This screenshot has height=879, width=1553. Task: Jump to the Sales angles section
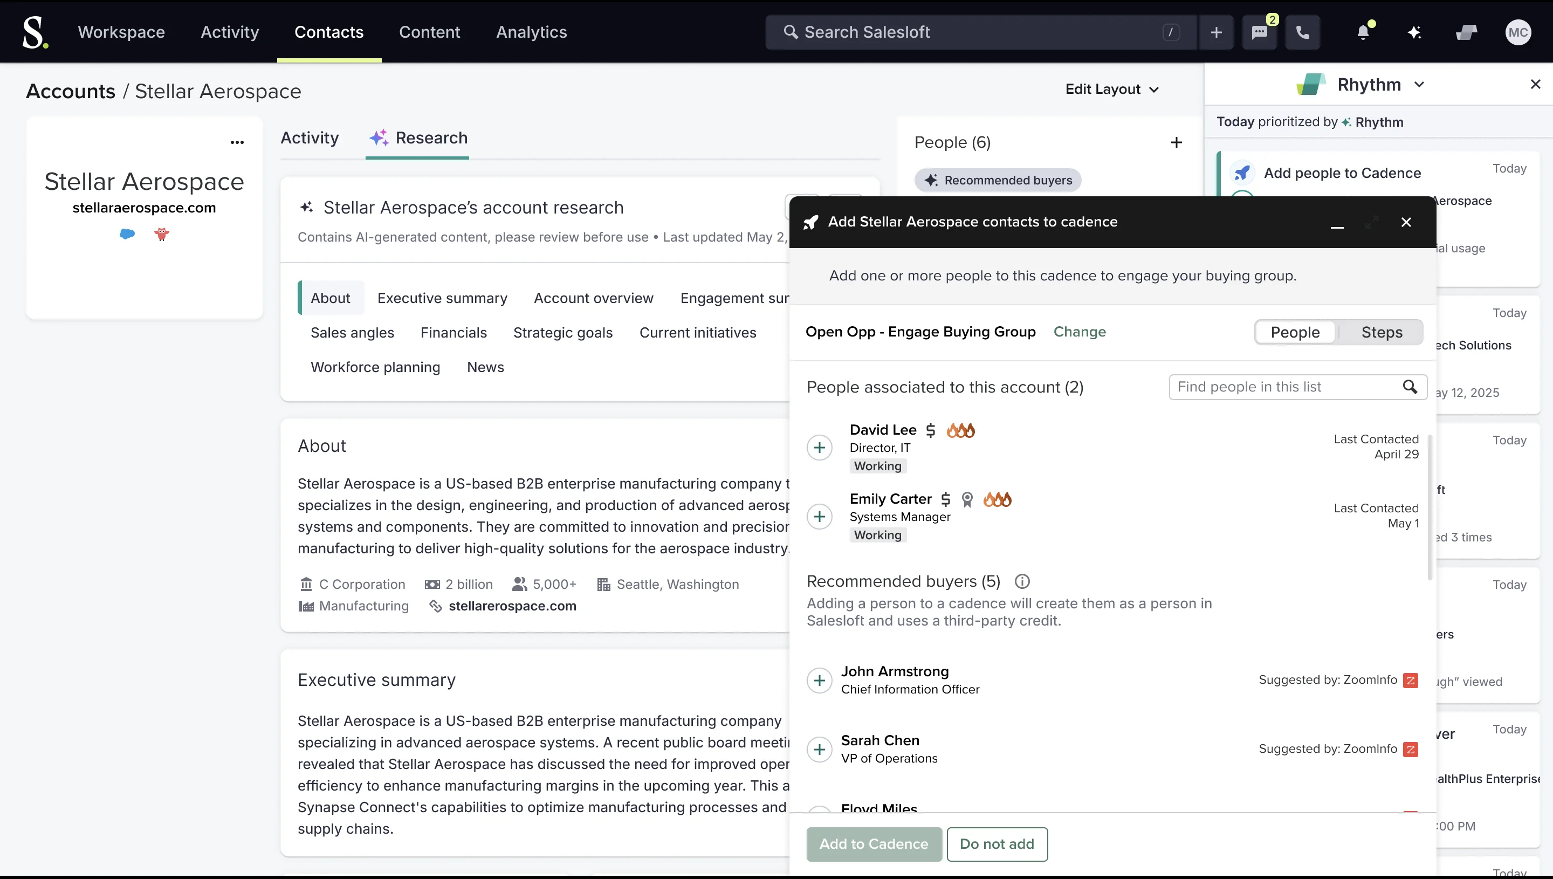coord(353,333)
